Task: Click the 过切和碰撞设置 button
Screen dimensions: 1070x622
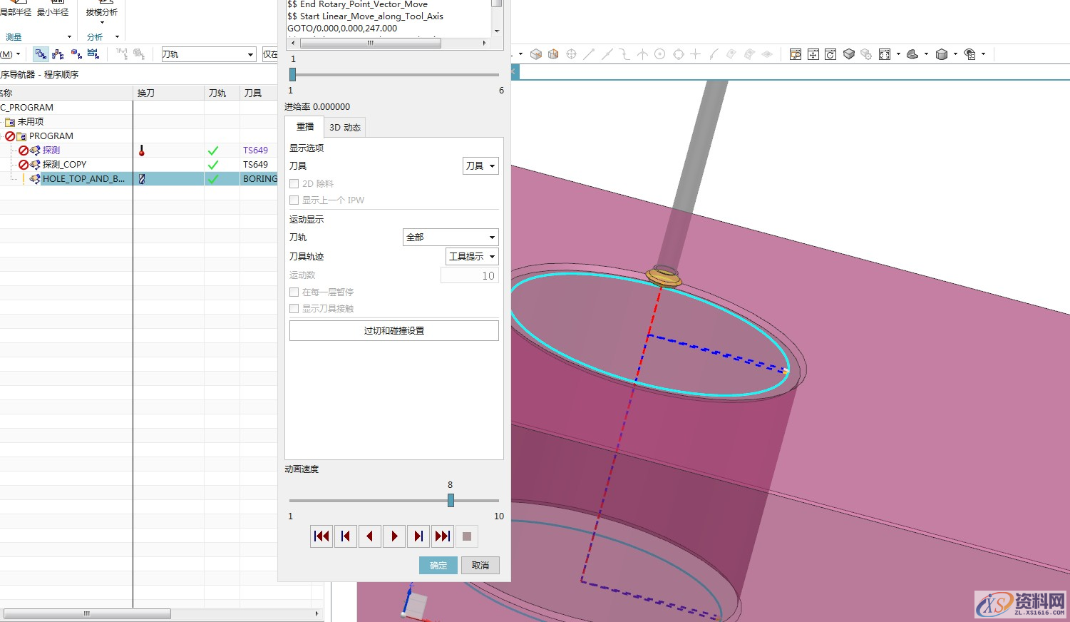Action: click(x=393, y=331)
